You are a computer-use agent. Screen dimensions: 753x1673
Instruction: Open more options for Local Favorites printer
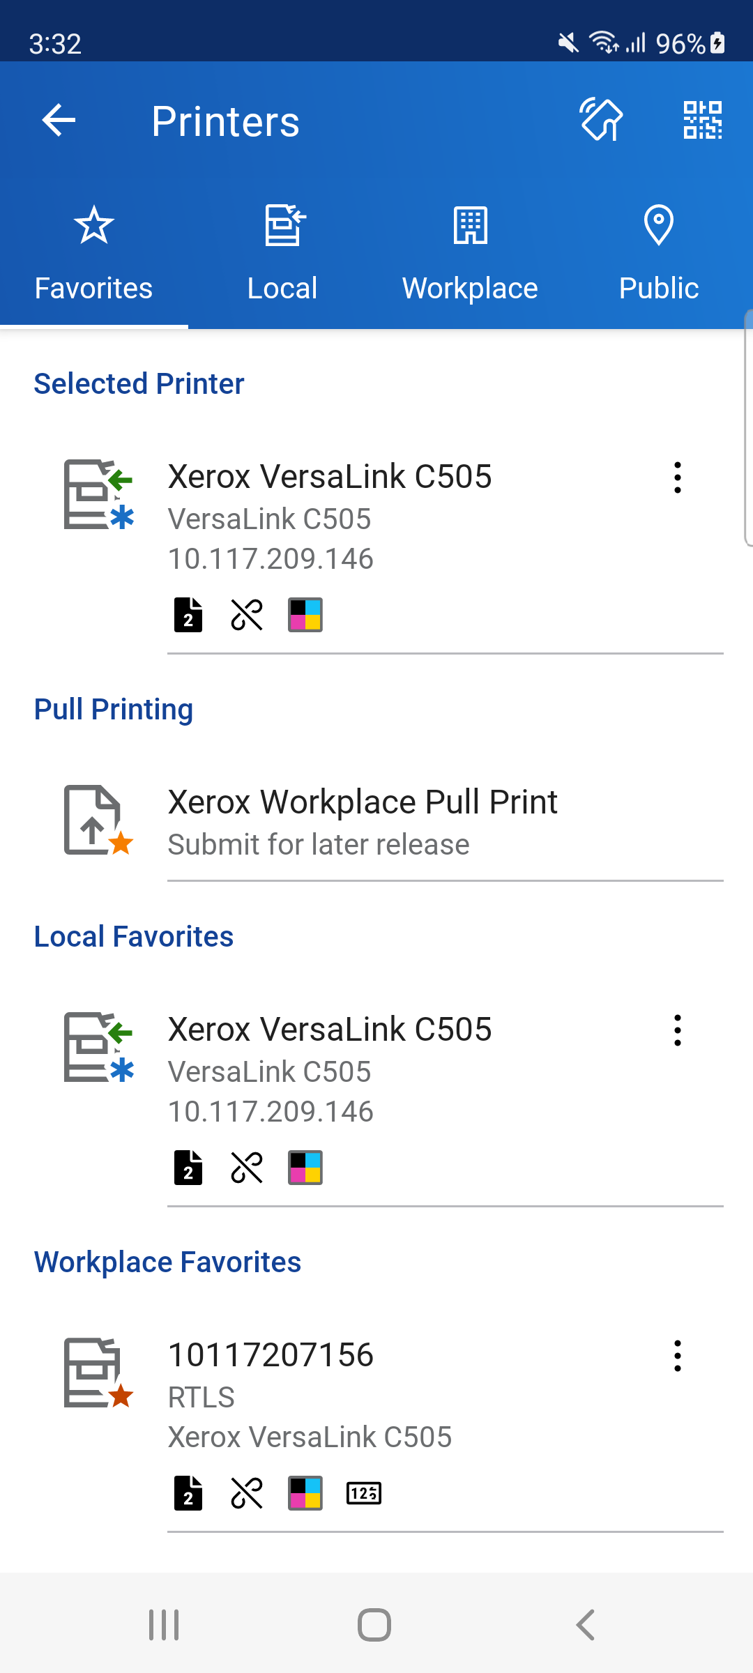677,1030
